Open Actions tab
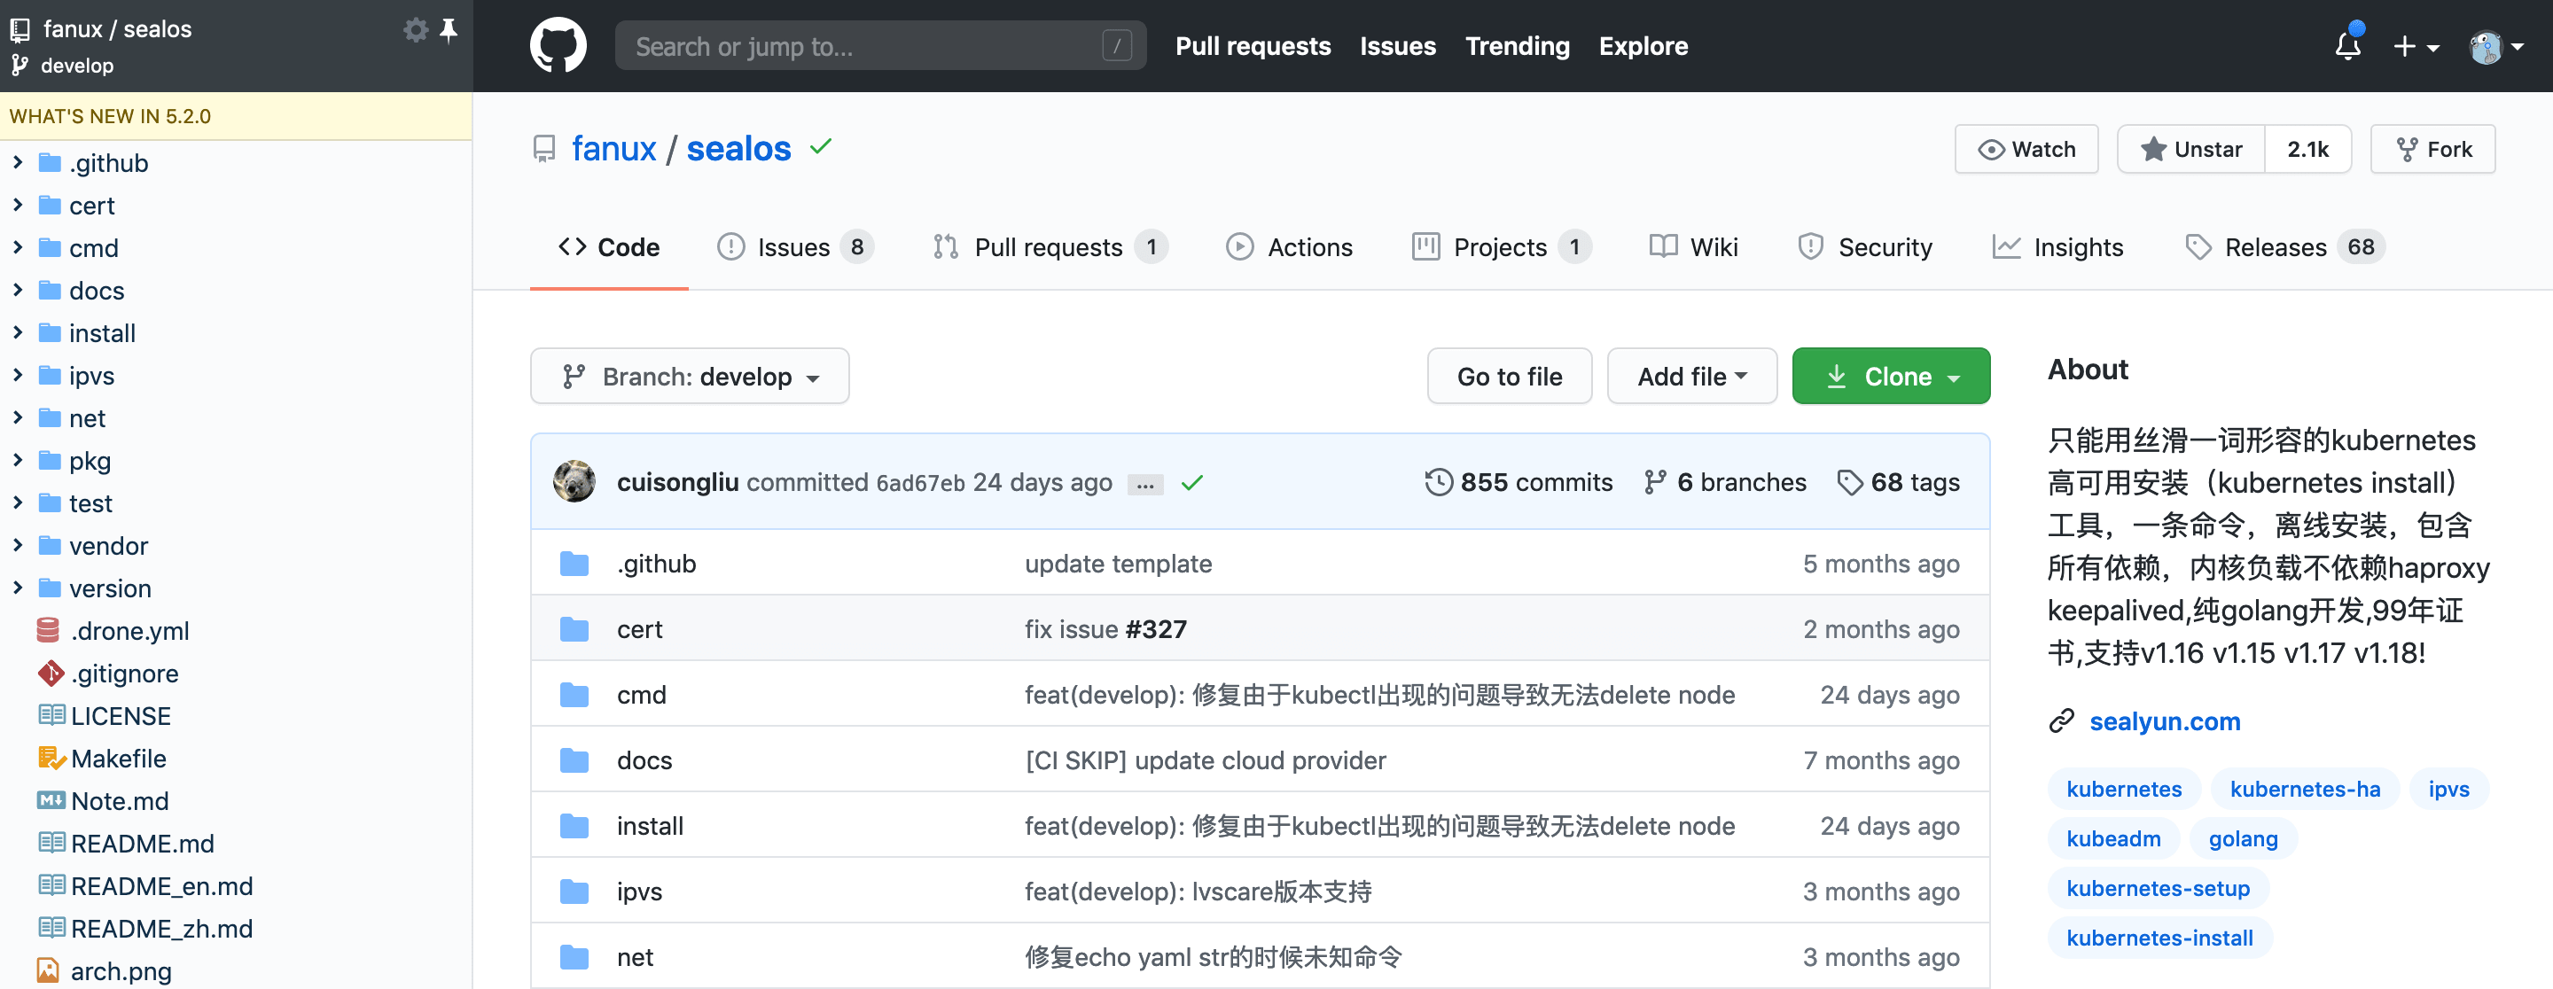2553x989 pixels. pos(1290,246)
